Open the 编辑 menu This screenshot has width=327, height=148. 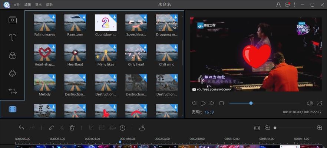coord(27,4)
